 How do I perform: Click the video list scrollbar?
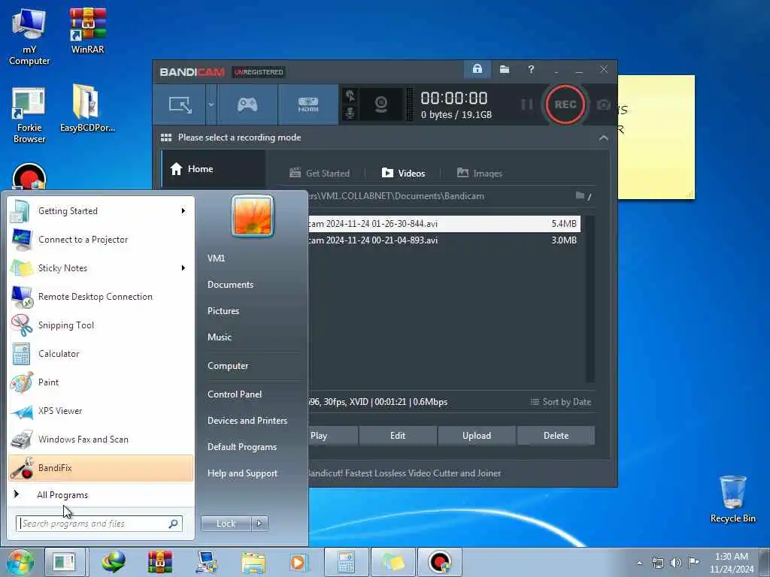pyautogui.click(x=590, y=298)
